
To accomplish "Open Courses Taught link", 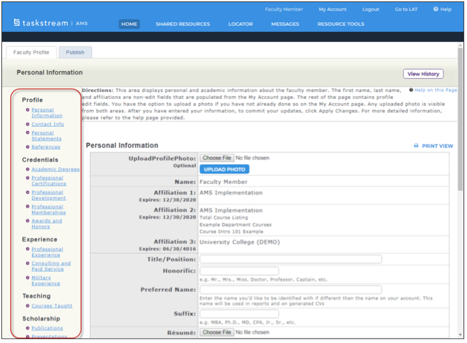I will point(52,306).
